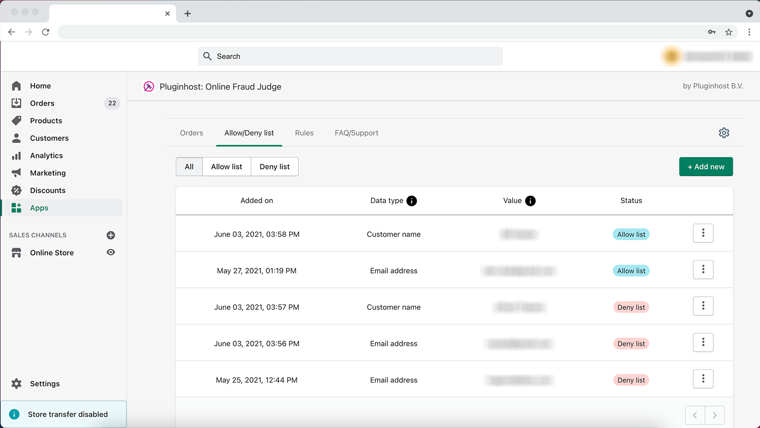Select the Deny list filter

pos(275,166)
